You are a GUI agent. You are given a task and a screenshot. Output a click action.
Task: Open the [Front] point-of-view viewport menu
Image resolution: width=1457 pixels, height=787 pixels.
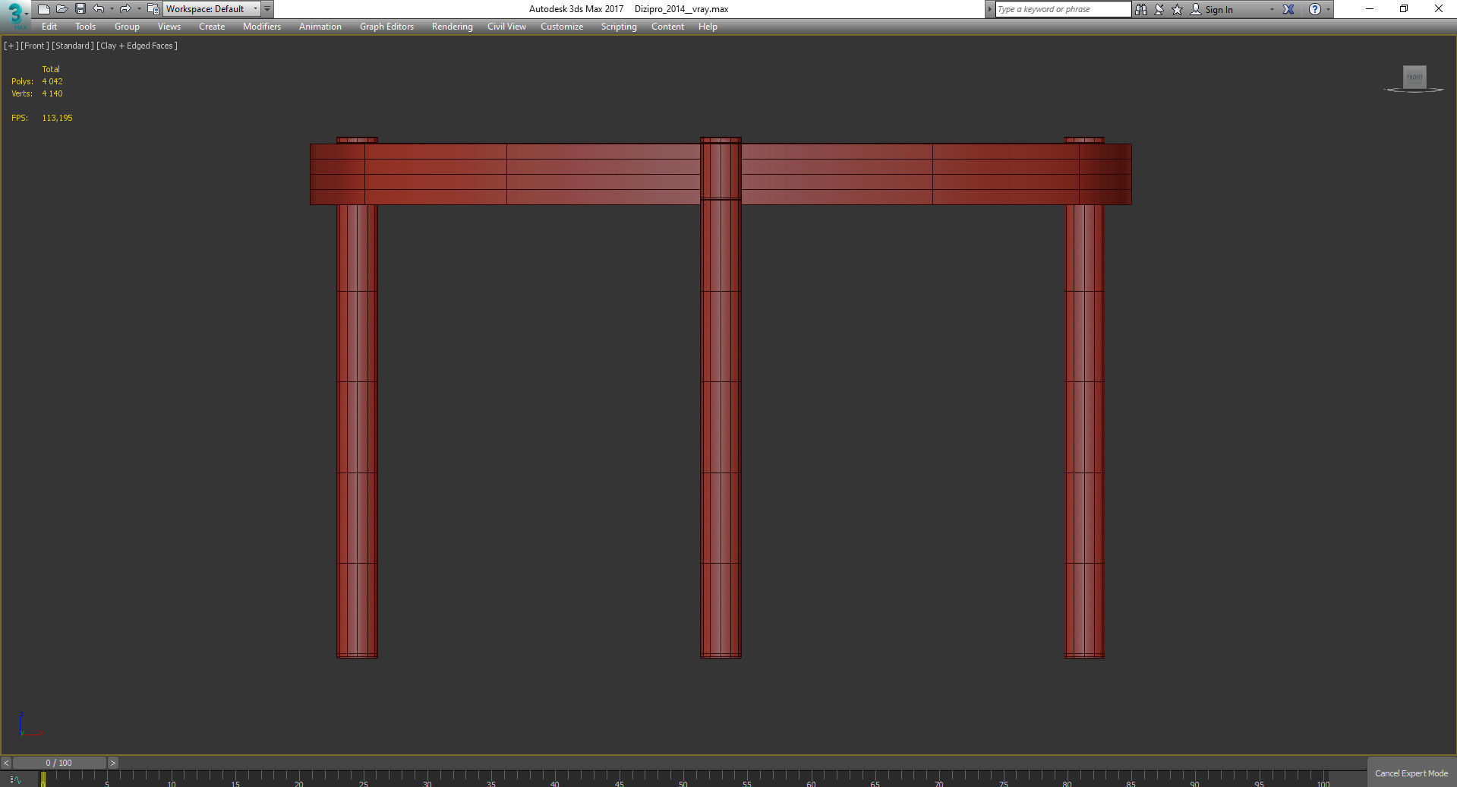tap(35, 46)
